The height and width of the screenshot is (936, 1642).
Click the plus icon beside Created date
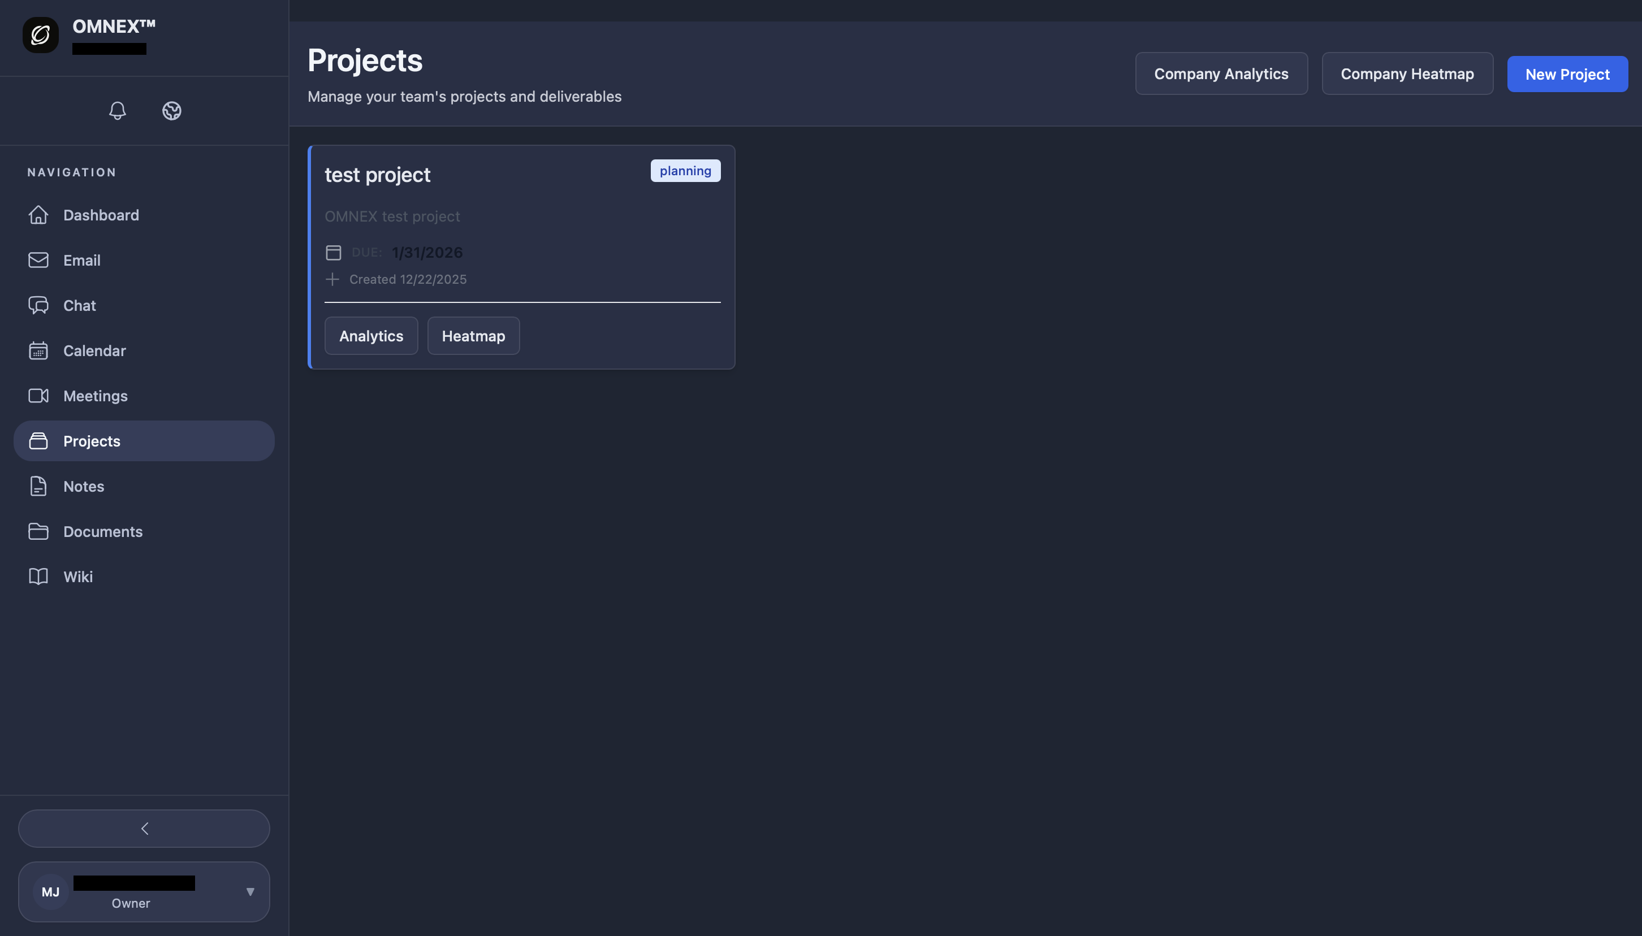(x=332, y=279)
